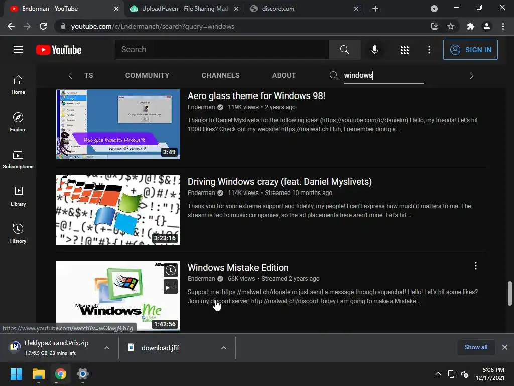Open Driving Windows crazy video title

(280, 182)
